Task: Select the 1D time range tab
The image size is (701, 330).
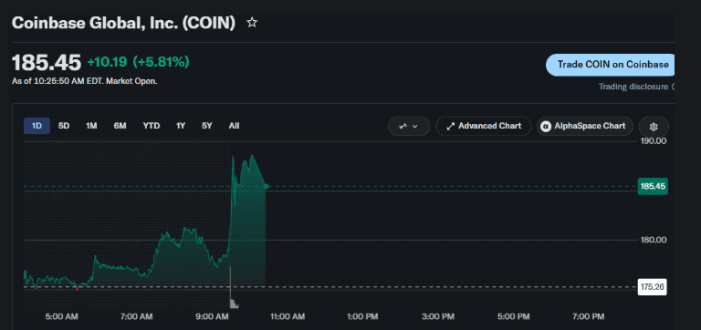Action: pos(37,126)
